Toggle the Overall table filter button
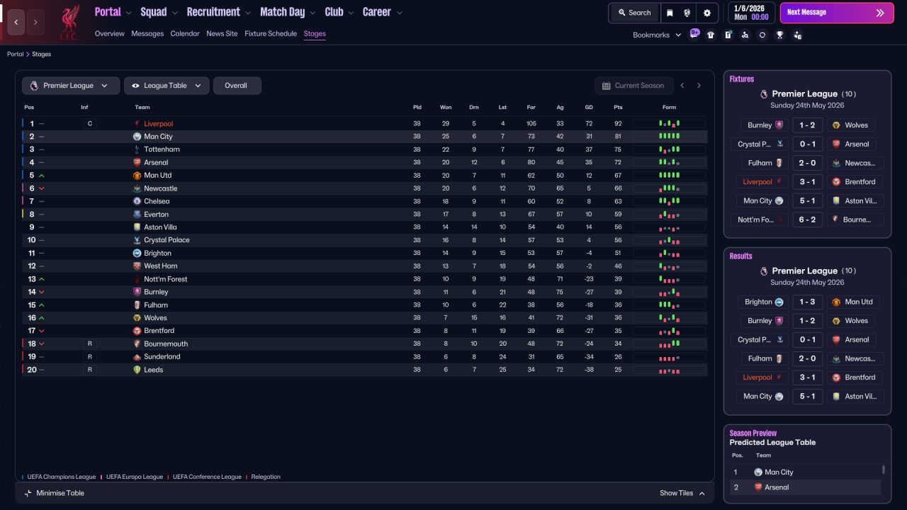Image resolution: width=907 pixels, height=510 pixels. pyautogui.click(x=237, y=86)
